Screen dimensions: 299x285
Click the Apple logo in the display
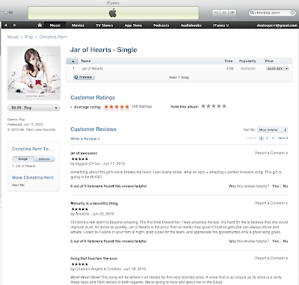[x=113, y=13]
